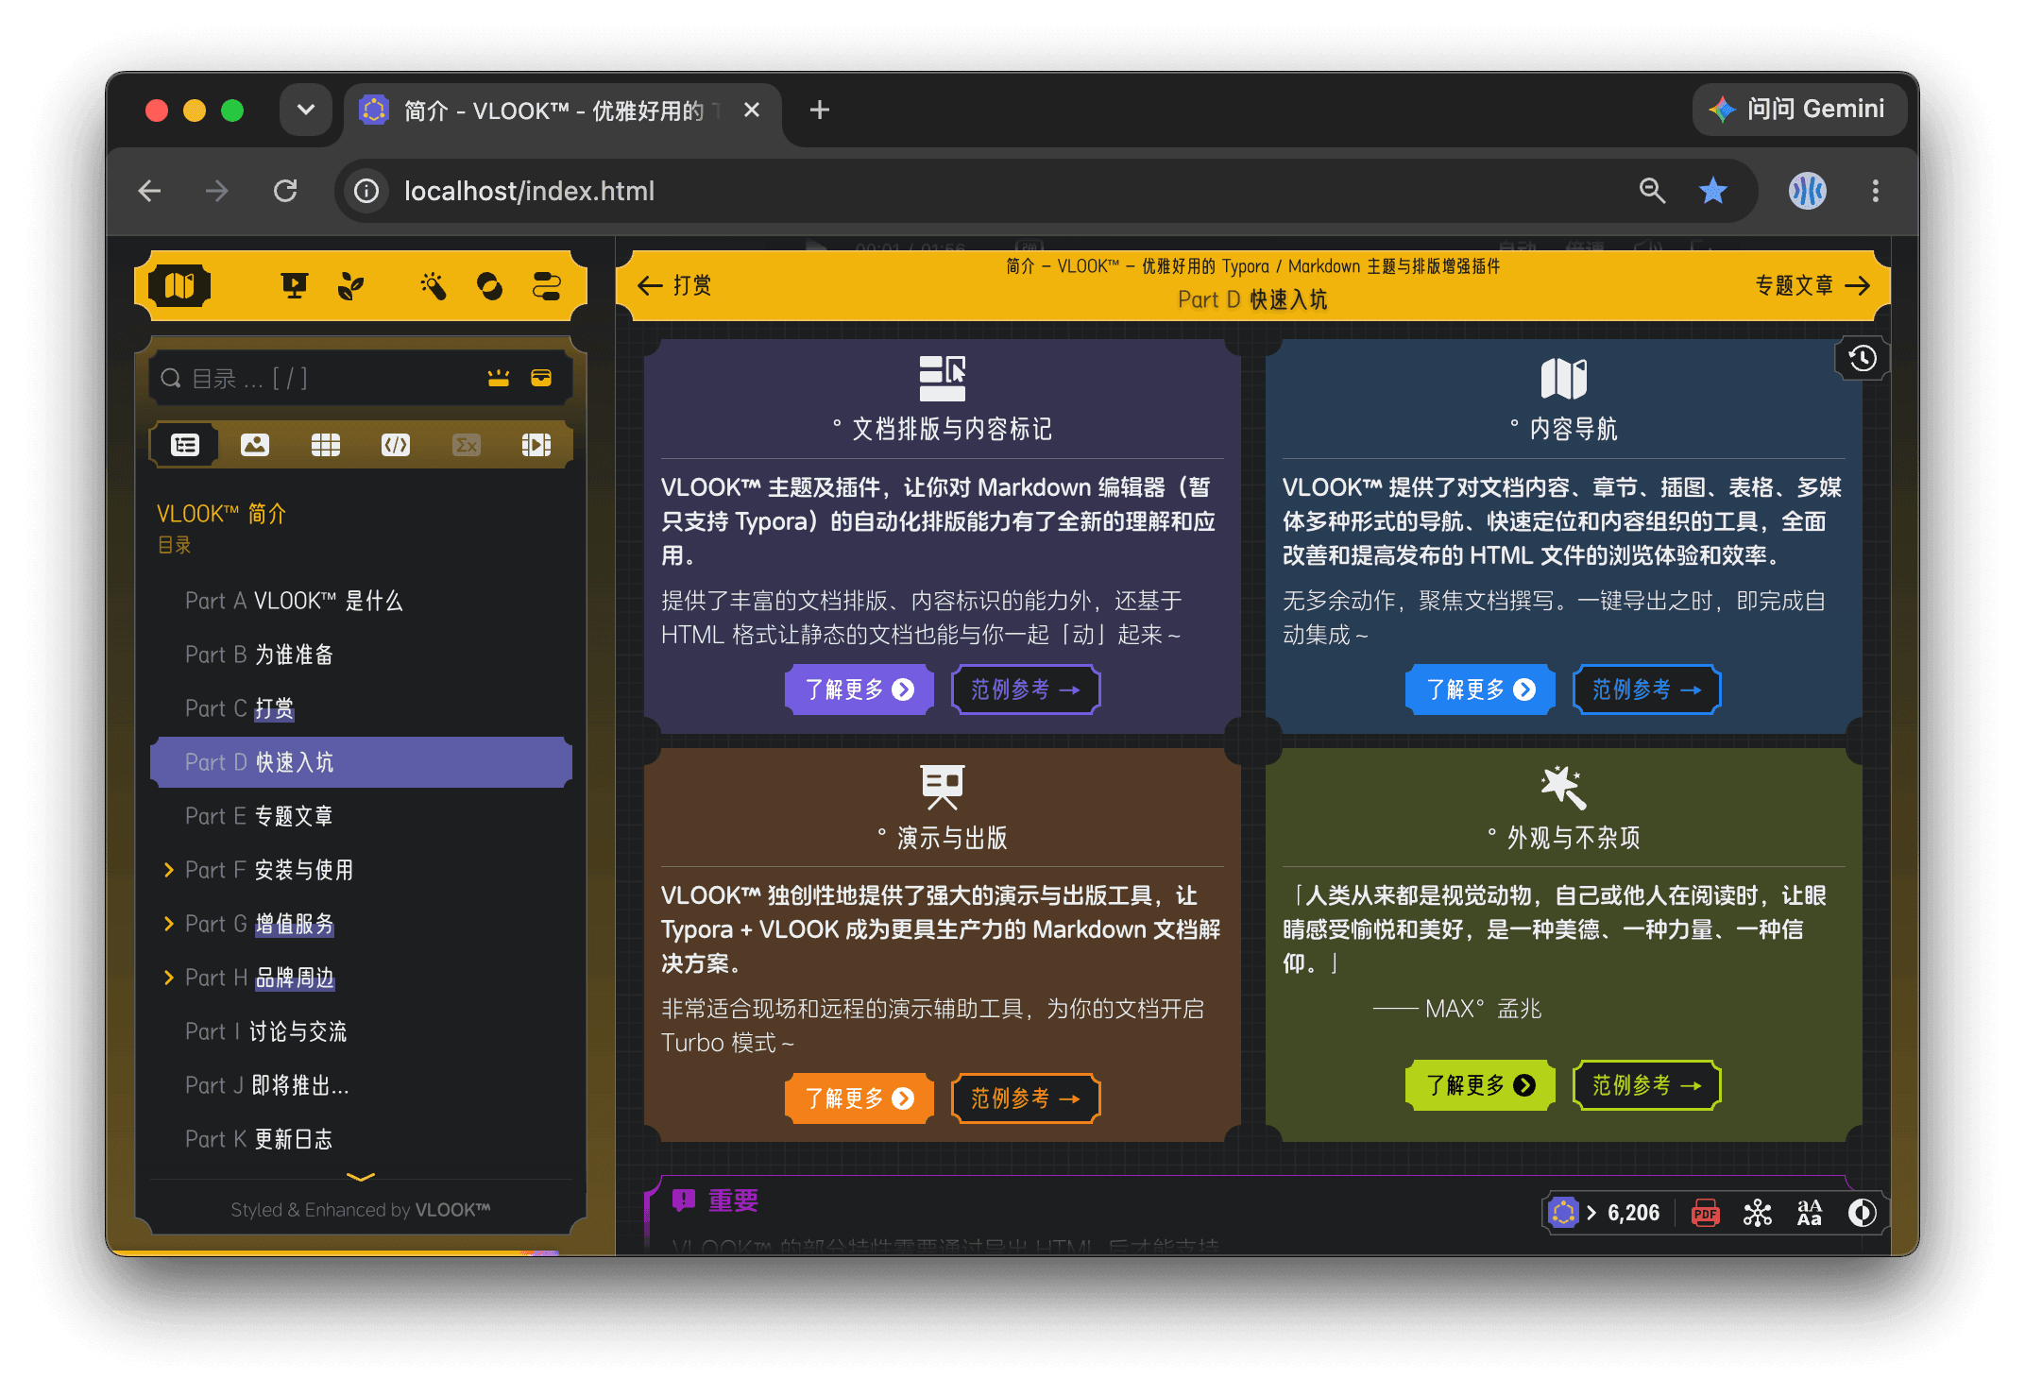Click the 演示与出版 presentation board icon
2025x1396 pixels.
[x=943, y=787]
